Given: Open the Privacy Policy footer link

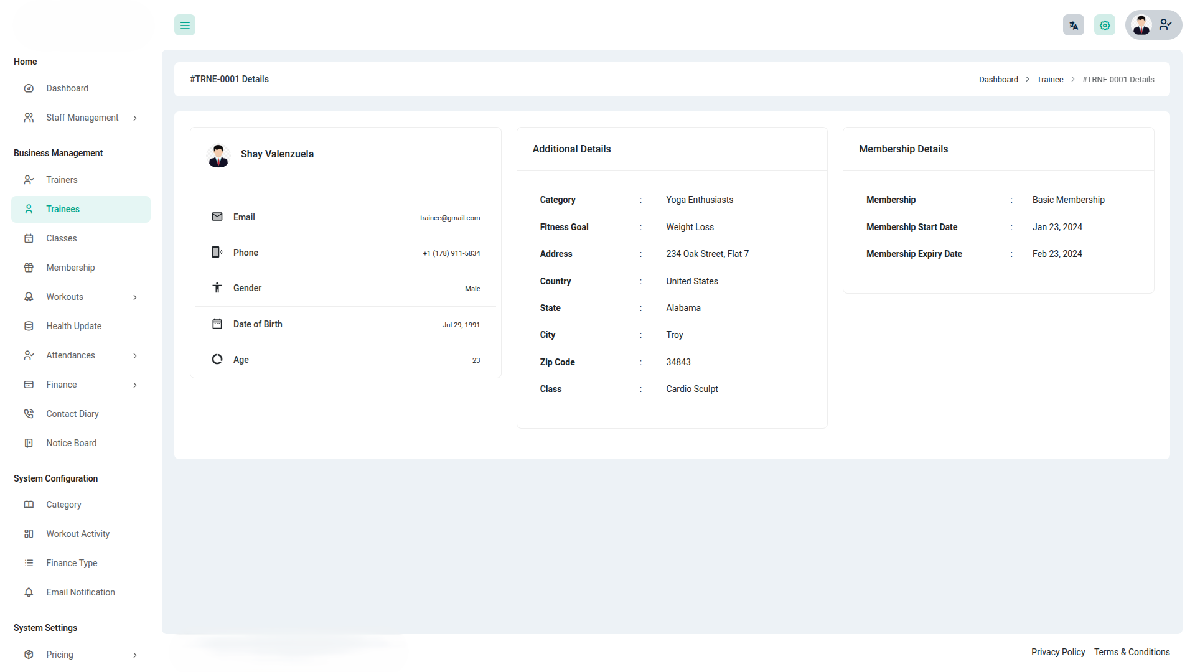Looking at the screenshot, I should pyautogui.click(x=1057, y=652).
